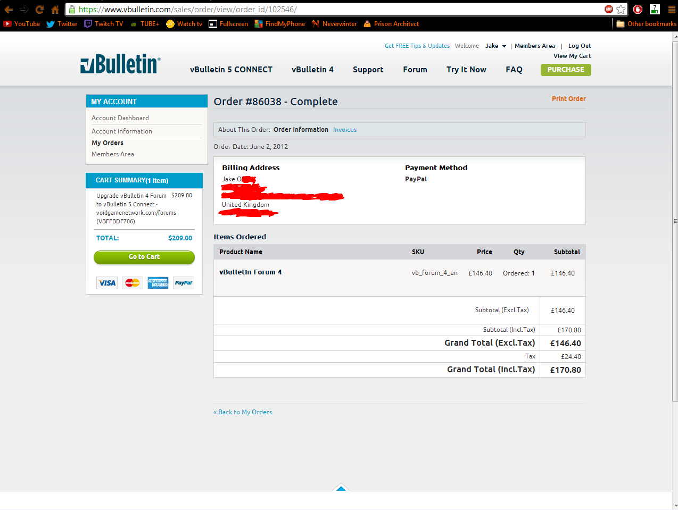This screenshot has height=510, width=678.
Task: Click the MasterCard icon
Action: [x=133, y=283]
